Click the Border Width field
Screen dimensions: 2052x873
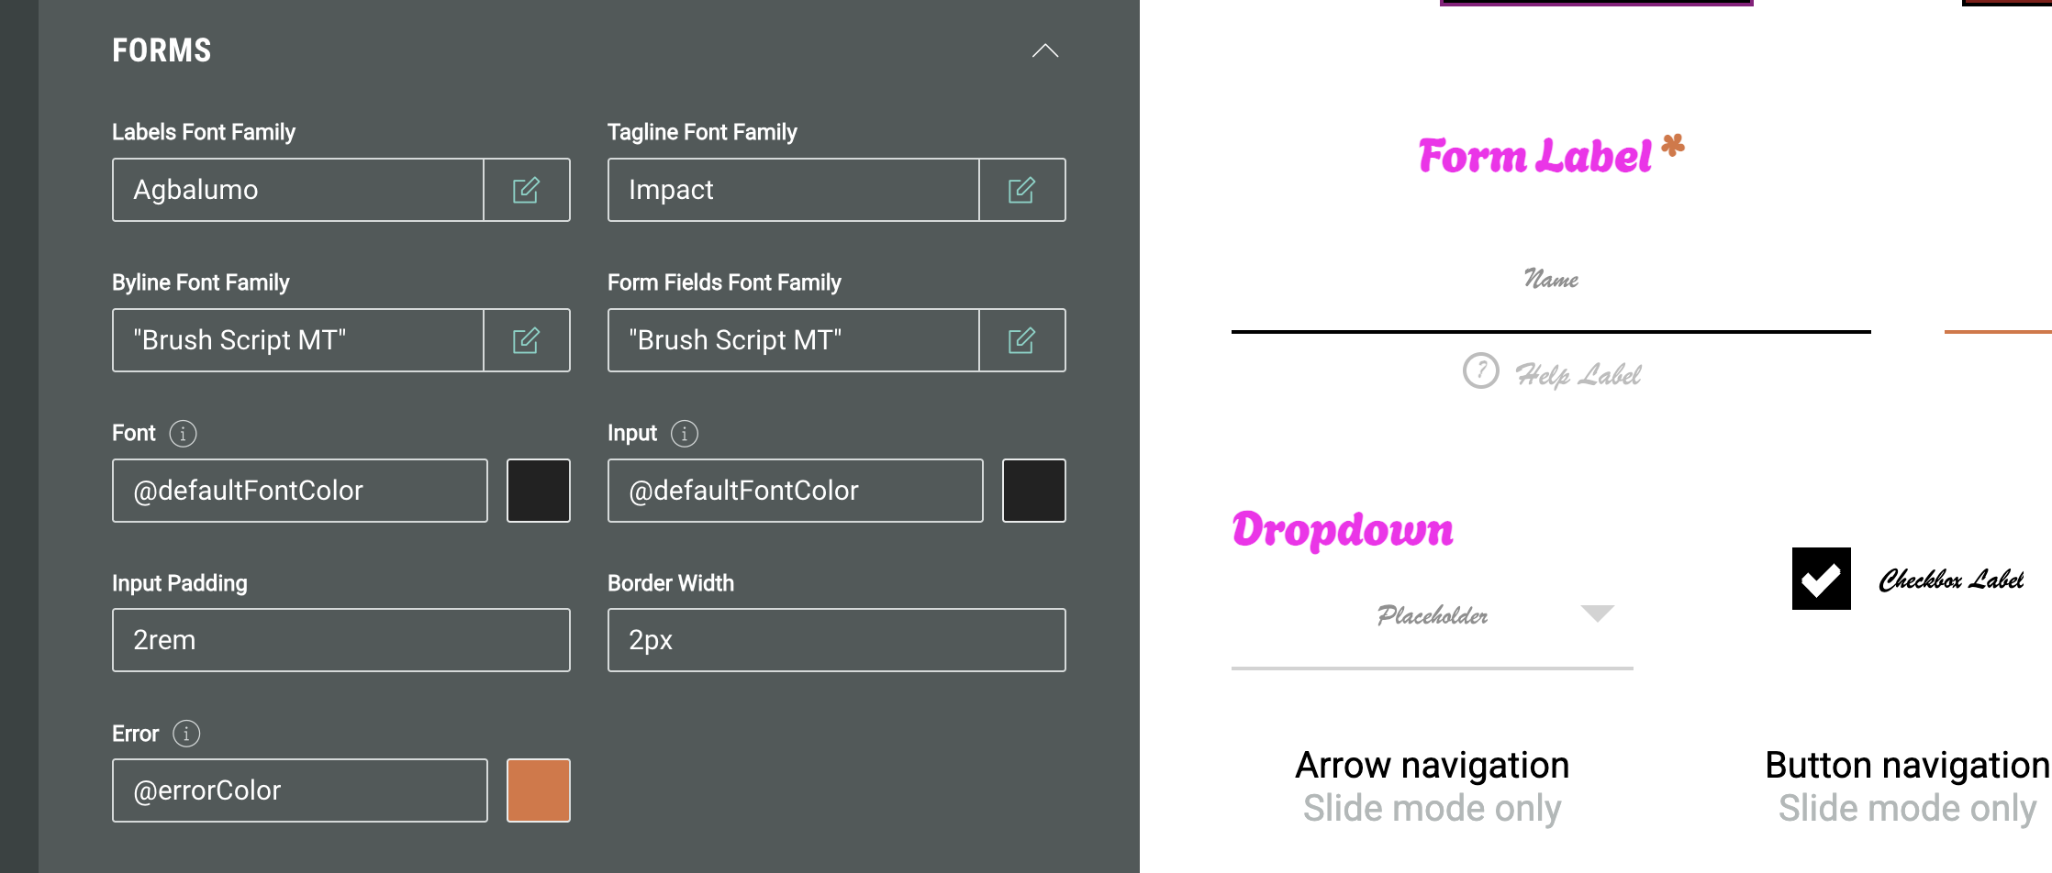pos(837,640)
